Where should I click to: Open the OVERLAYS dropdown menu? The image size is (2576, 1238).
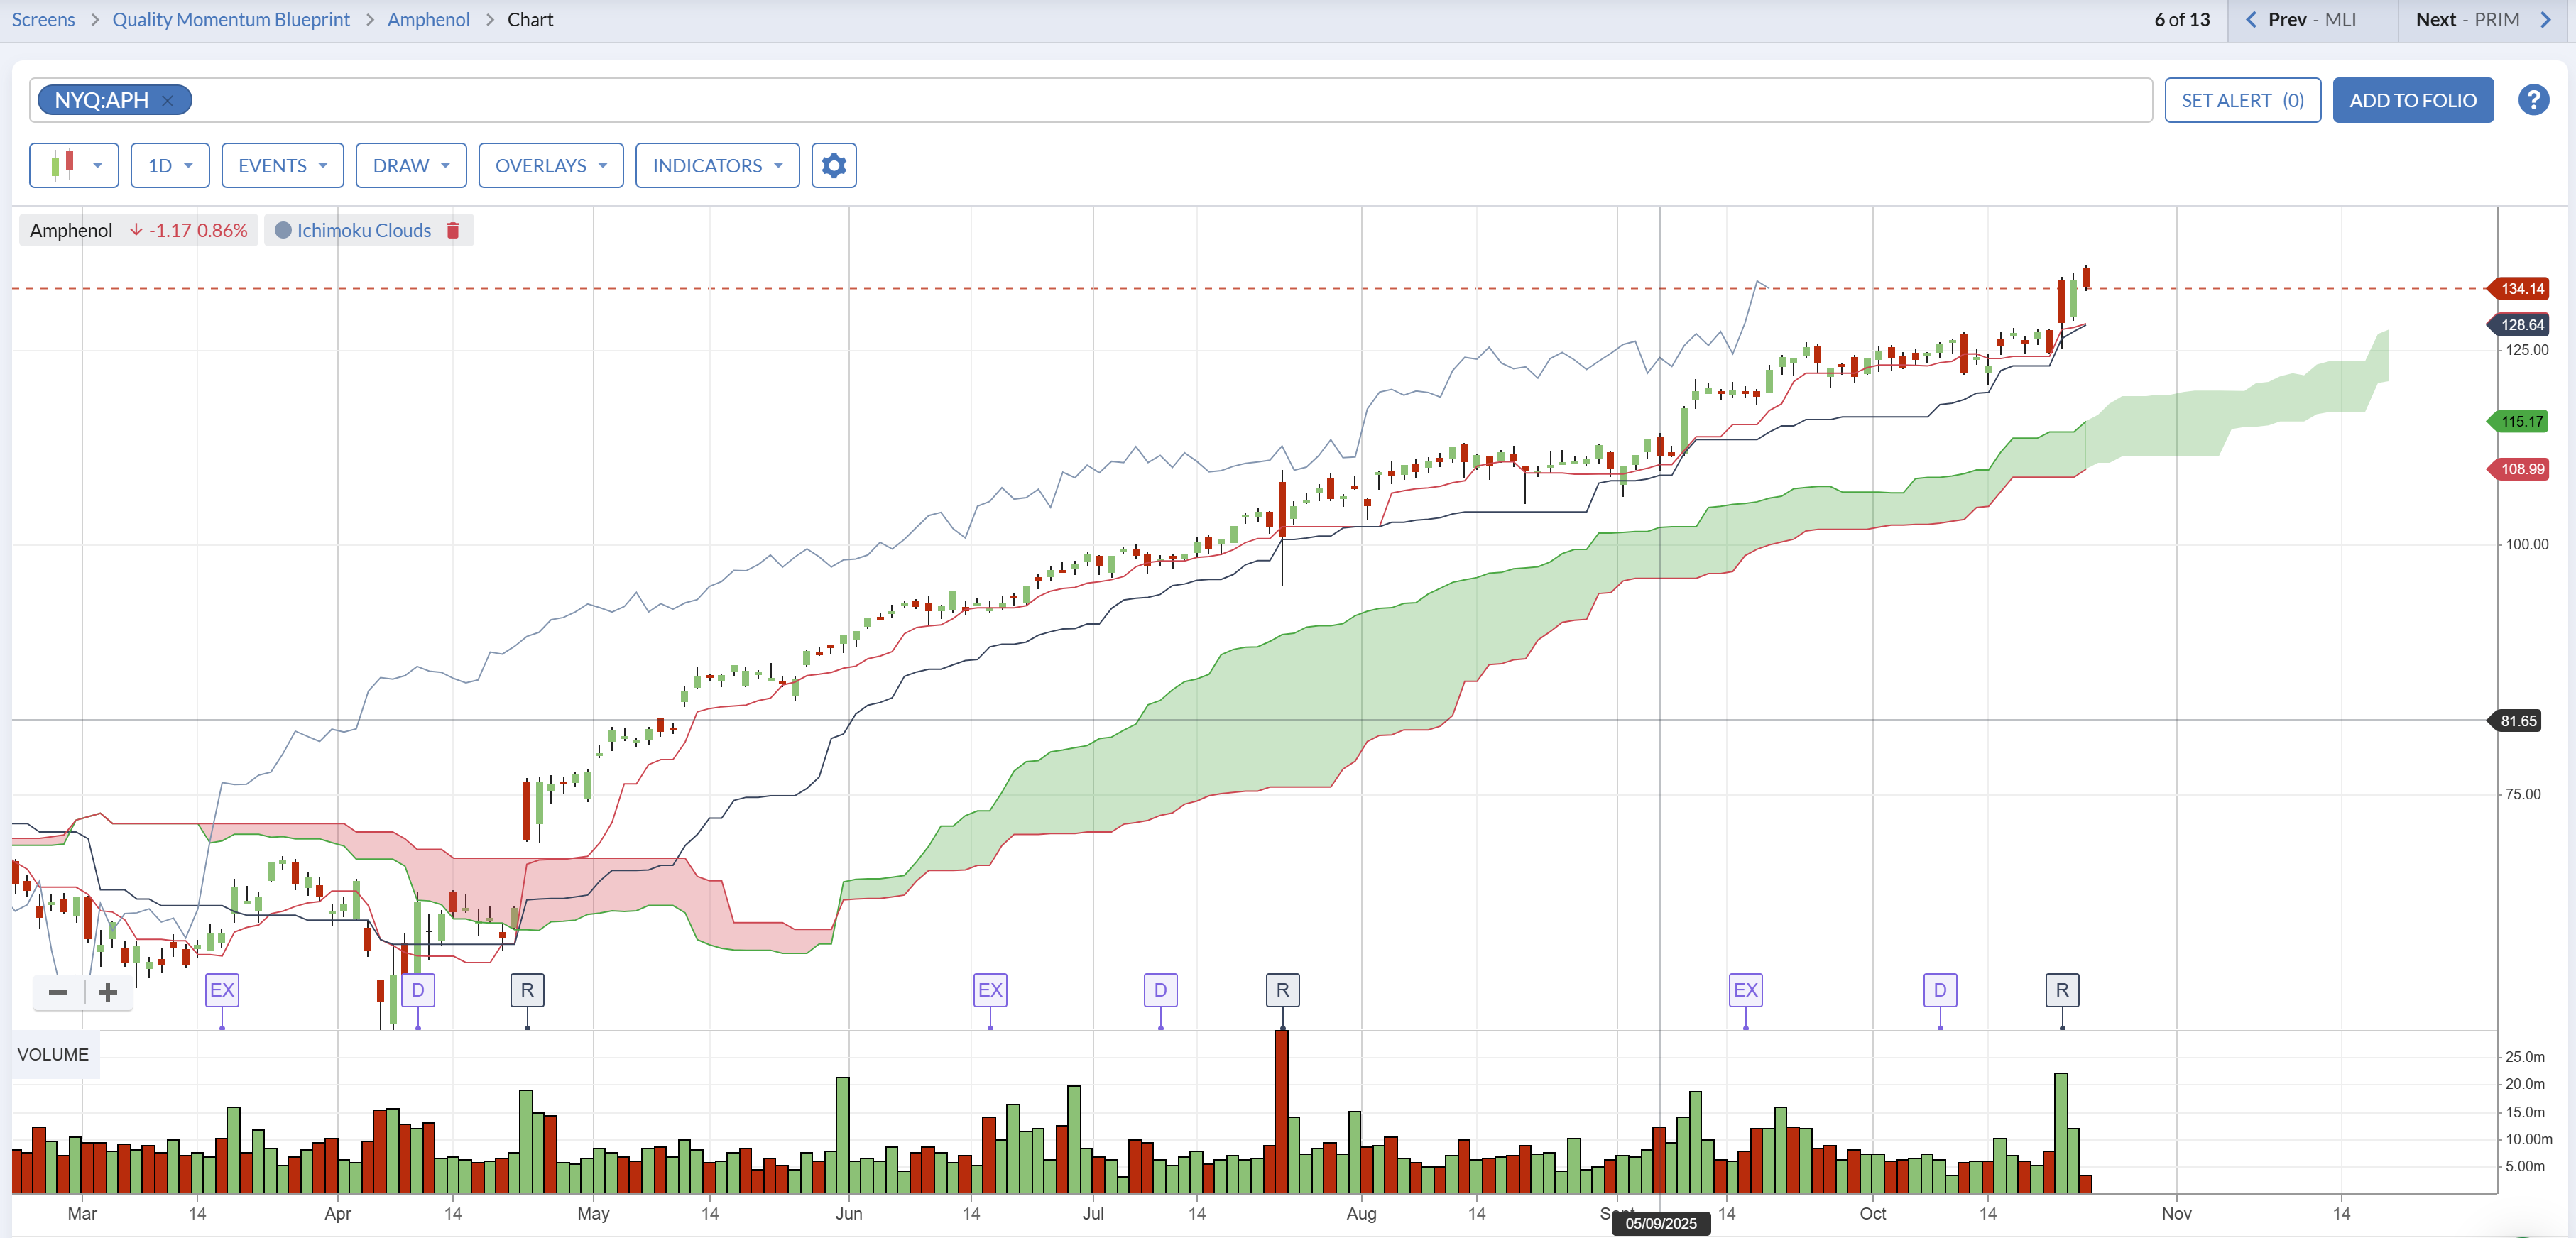pos(550,165)
